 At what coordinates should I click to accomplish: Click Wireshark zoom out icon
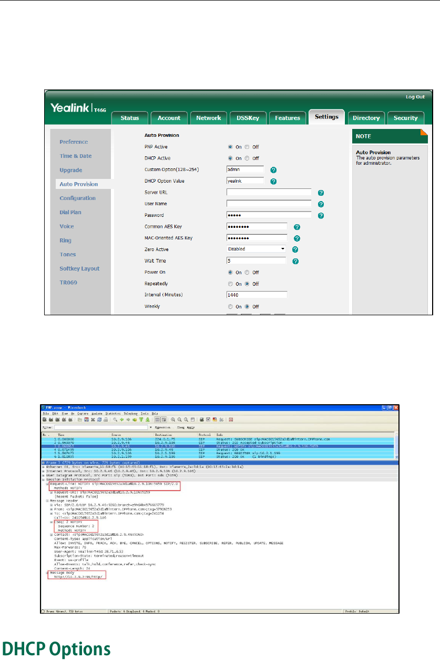179,419
